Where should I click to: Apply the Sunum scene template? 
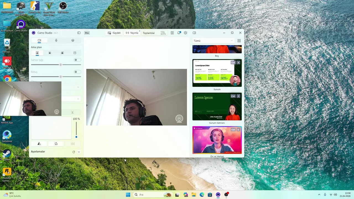coord(217,73)
